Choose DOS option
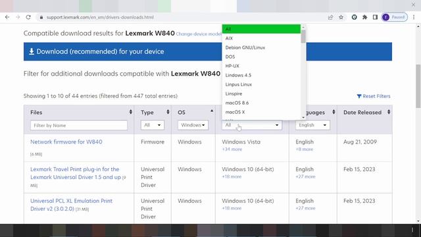Image resolution: width=421 pixels, height=237 pixels. (x=261, y=57)
